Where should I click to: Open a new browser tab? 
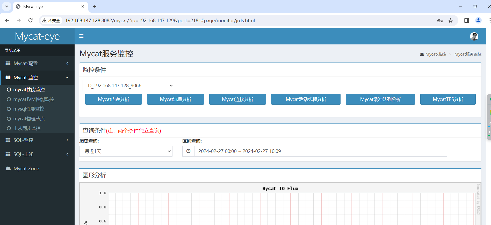click(x=95, y=6)
